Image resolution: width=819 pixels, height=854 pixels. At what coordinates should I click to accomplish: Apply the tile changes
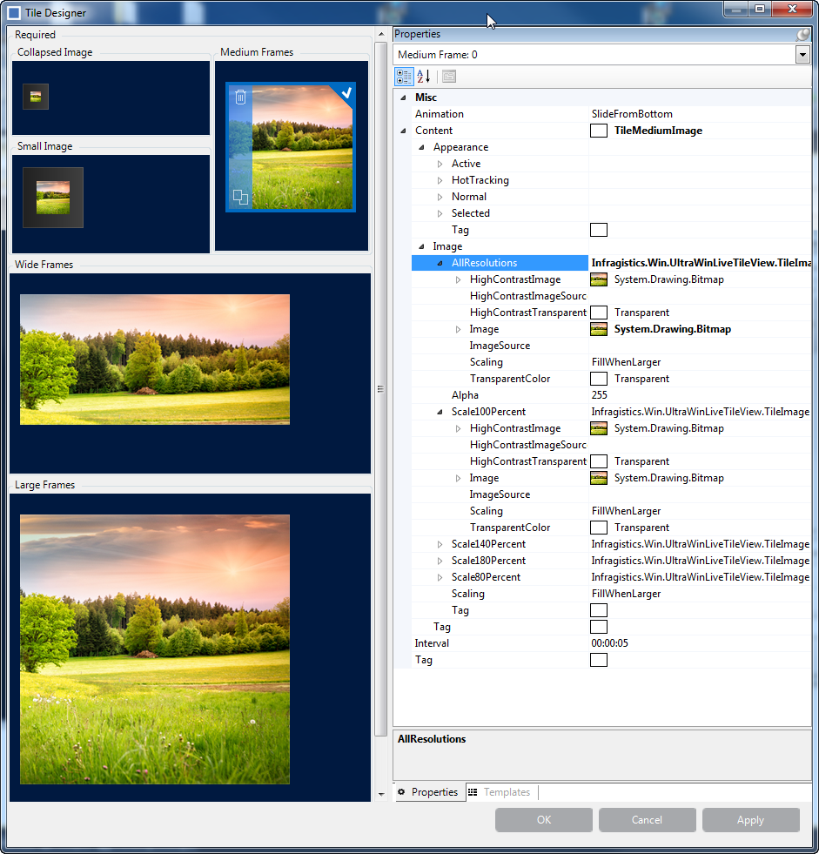[x=750, y=819]
